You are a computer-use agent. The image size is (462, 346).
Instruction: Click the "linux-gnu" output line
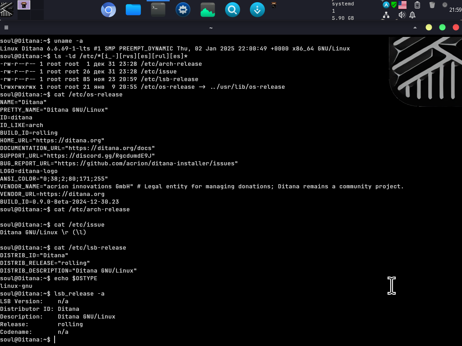pyautogui.click(x=16, y=286)
